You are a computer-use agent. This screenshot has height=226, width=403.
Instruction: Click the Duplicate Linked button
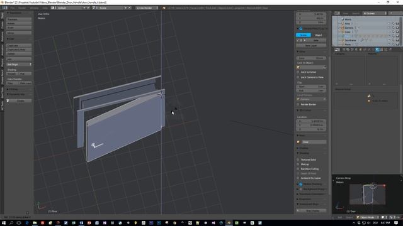[x=19, y=50]
